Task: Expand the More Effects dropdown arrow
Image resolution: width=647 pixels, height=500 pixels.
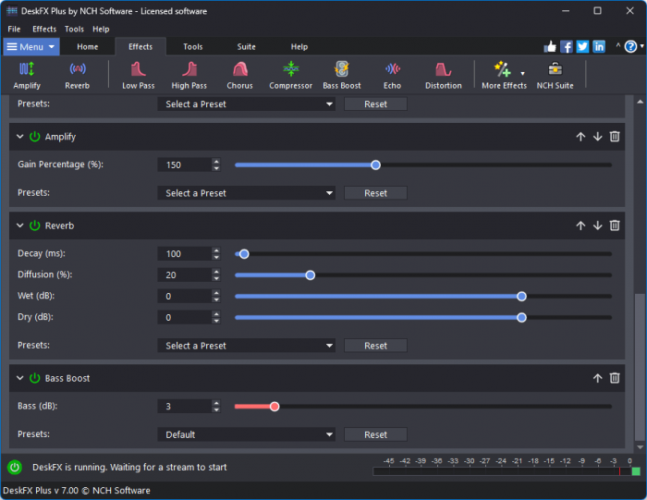Action: (x=523, y=72)
